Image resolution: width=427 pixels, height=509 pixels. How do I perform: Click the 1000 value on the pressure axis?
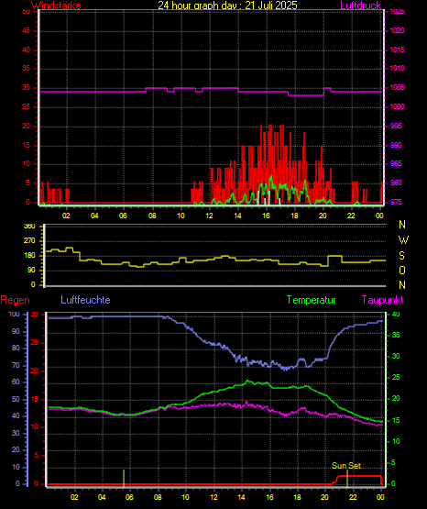[397, 106]
